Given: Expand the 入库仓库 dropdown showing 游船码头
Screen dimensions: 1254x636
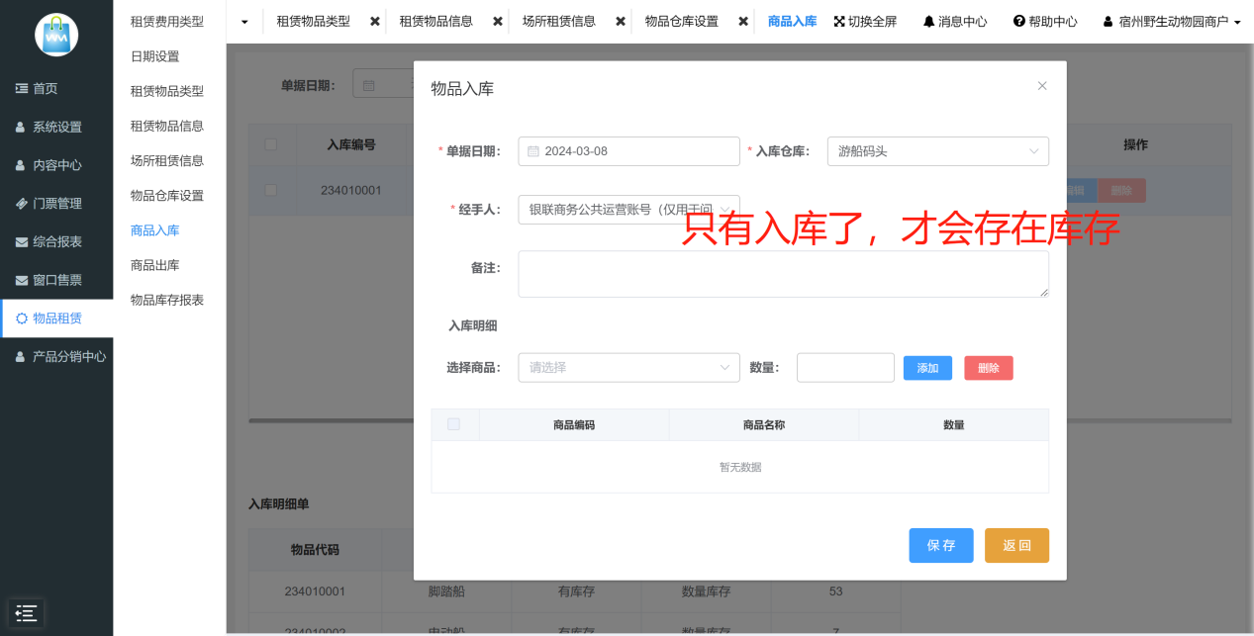Looking at the screenshot, I should (x=936, y=151).
